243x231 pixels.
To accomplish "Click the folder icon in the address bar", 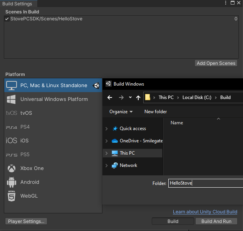I will point(147,97).
